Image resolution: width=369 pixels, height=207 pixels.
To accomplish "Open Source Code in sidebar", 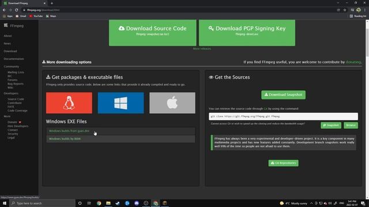I will [16, 99].
